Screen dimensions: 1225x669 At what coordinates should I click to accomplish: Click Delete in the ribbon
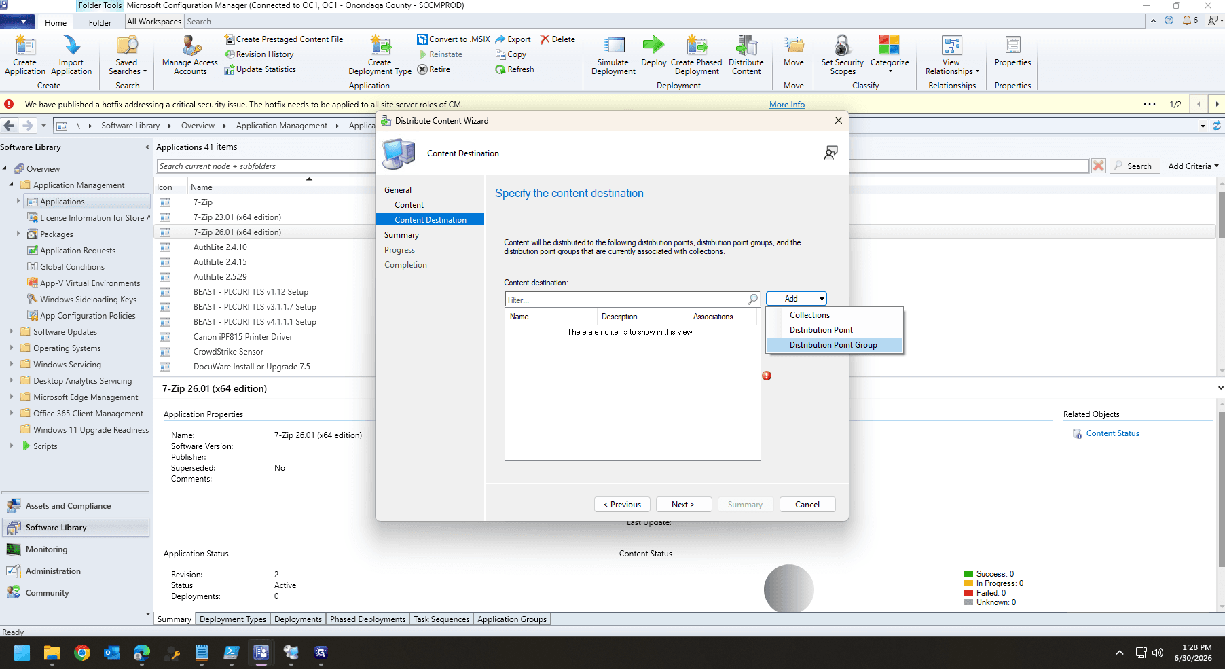pos(557,39)
